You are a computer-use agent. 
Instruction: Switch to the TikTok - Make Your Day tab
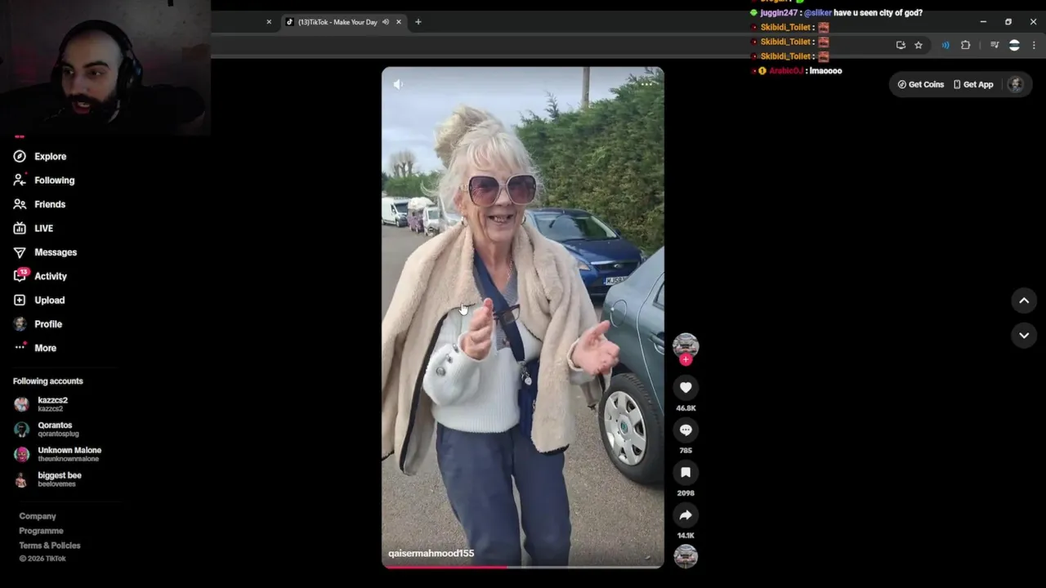point(337,22)
